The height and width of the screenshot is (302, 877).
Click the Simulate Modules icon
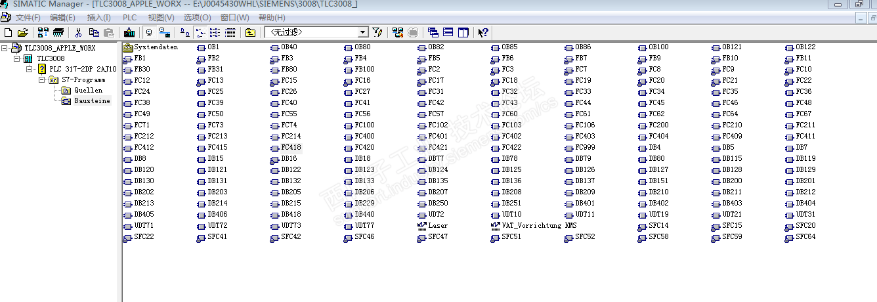coord(413,32)
